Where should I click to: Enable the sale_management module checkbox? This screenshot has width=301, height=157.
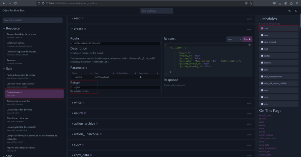[x=262, y=76]
